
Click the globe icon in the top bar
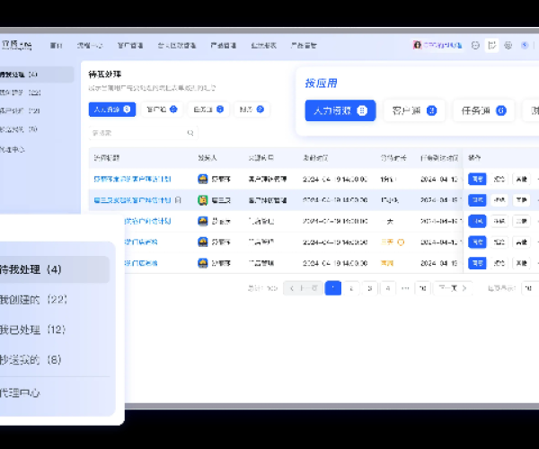pos(508,45)
